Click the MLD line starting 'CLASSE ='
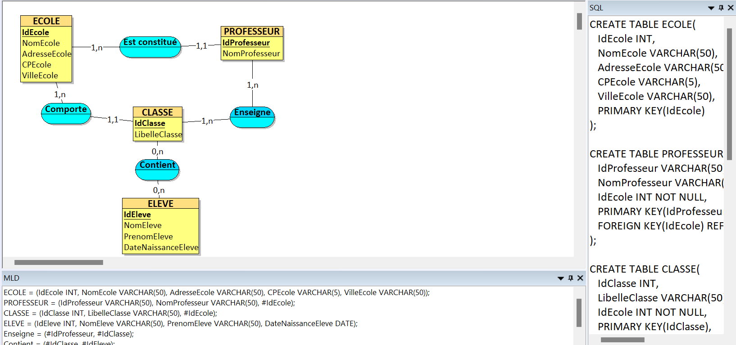This screenshot has height=345, width=736. pyautogui.click(x=110, y=313)
